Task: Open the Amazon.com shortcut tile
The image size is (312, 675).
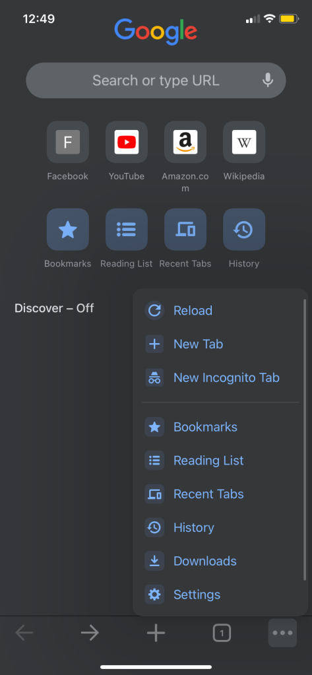Action: [x=185, y=142]
